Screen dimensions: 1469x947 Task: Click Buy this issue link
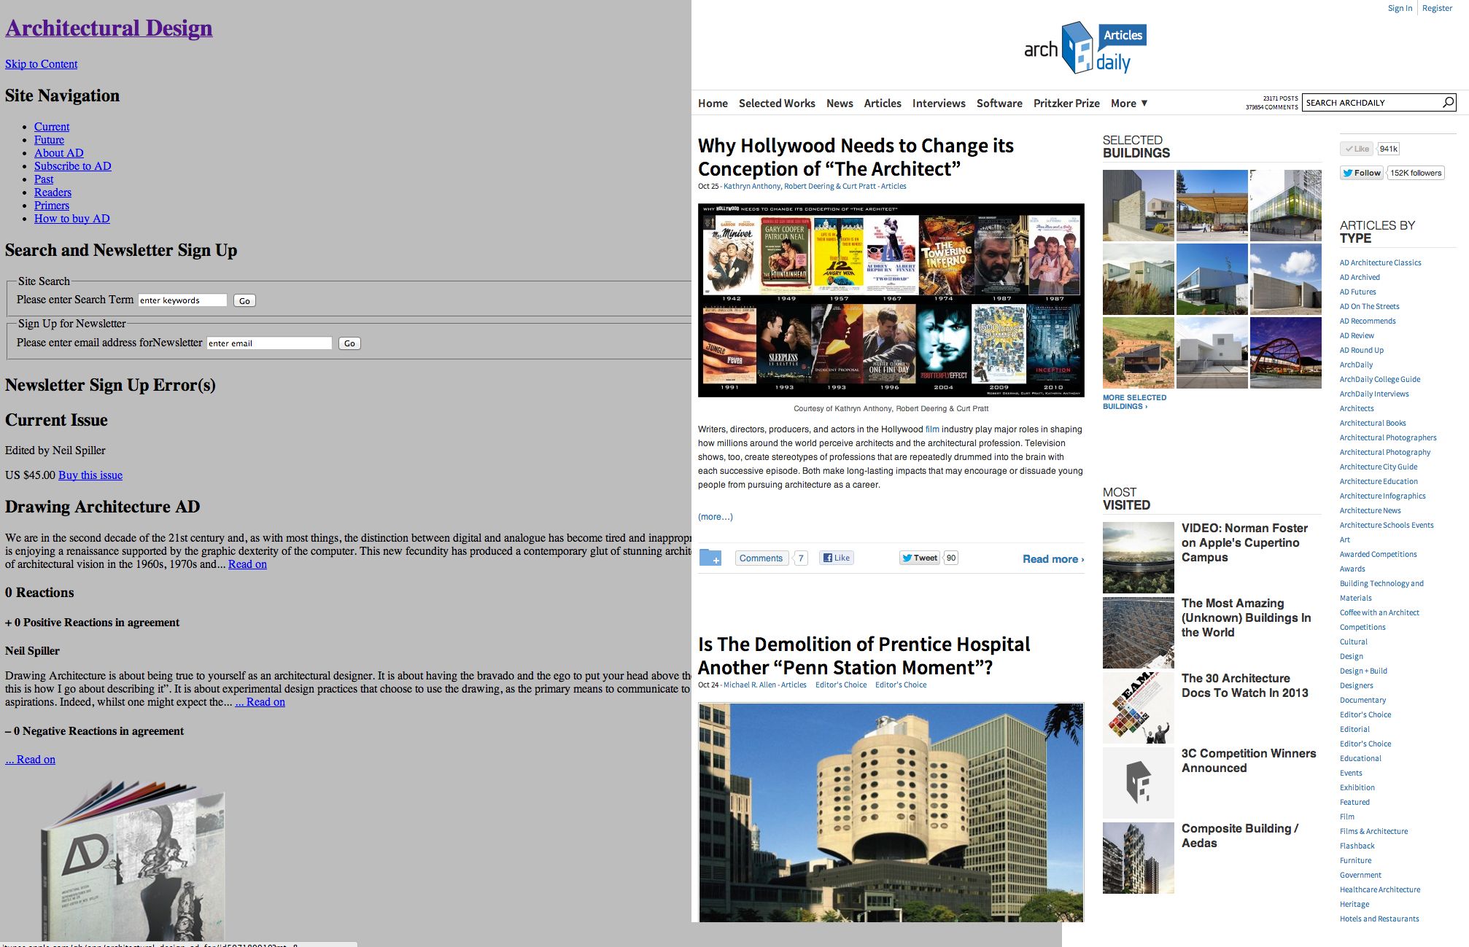pos(90,475)
